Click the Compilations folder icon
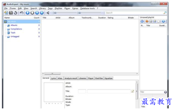This screenshot has width=174, height=110. (8, 29)
